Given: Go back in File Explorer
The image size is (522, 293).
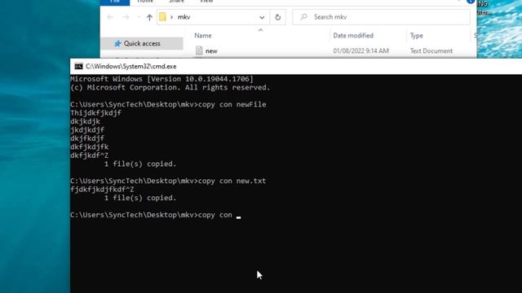Looking at the screenshot, I should point(111,17).
